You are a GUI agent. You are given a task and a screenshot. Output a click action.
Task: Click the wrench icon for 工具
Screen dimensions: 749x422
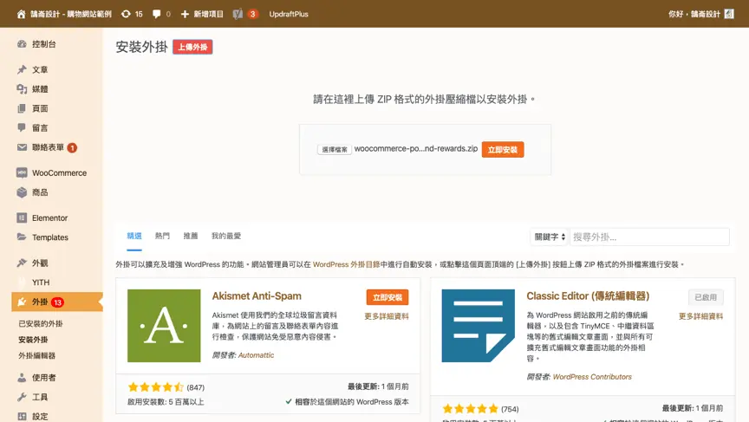(x=22, y=397)
